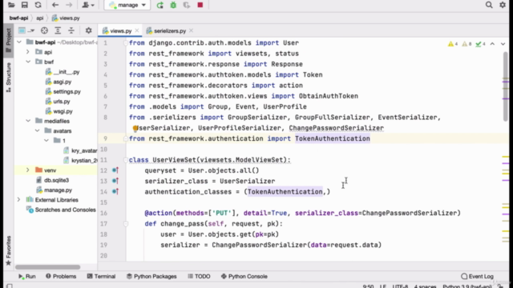Navigate Forward with the right arrow icon
513x288 pixels.
click(x=69, y=5)
